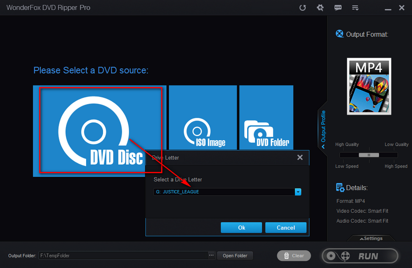The width and height of the screenshot is (412, 268).
Task: Click the Clear button
Action: click(294, 256)
